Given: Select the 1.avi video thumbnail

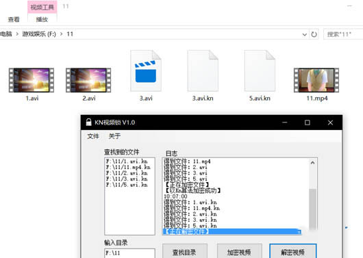Looking at the screenshot, I should point(32,80).
